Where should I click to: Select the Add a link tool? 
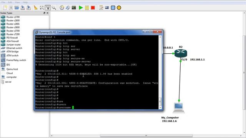(54, 8)
